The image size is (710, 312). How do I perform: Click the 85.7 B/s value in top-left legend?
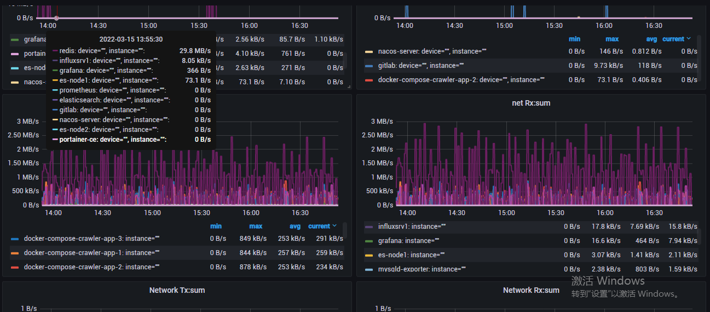point(292,39)
